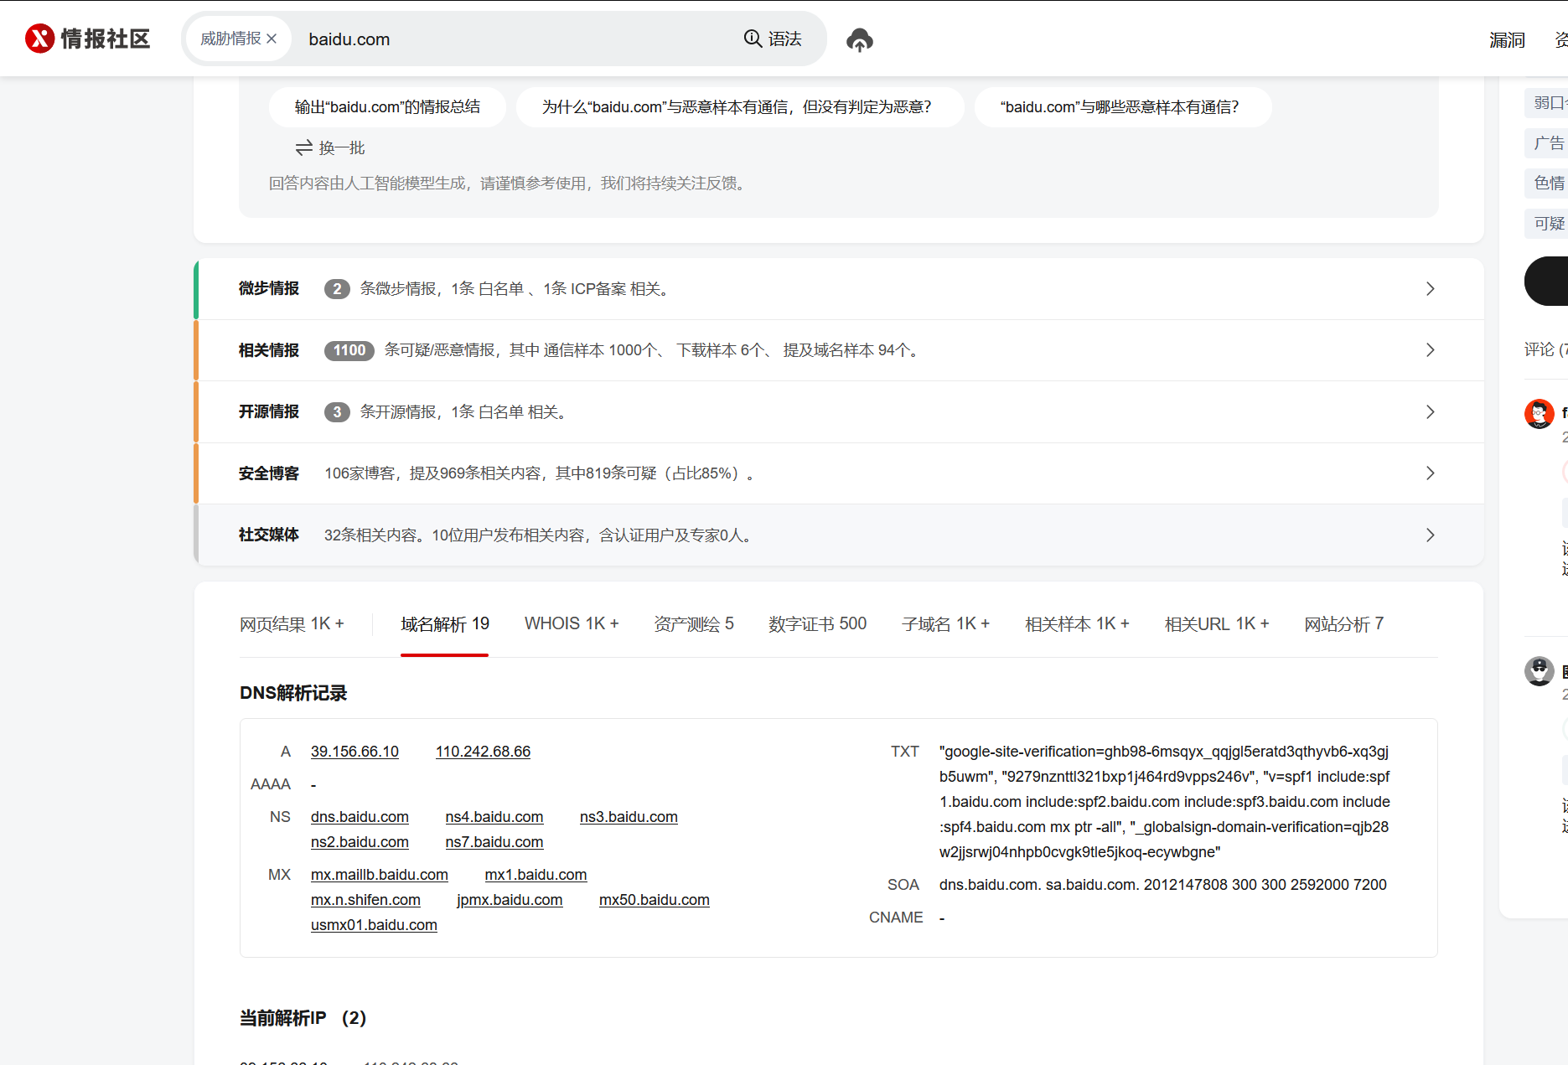Click the DNS解析记录 heading
Screen dimensions: 1568x1065
293,693
